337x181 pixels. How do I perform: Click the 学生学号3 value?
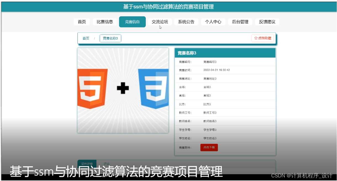(210, 130)
